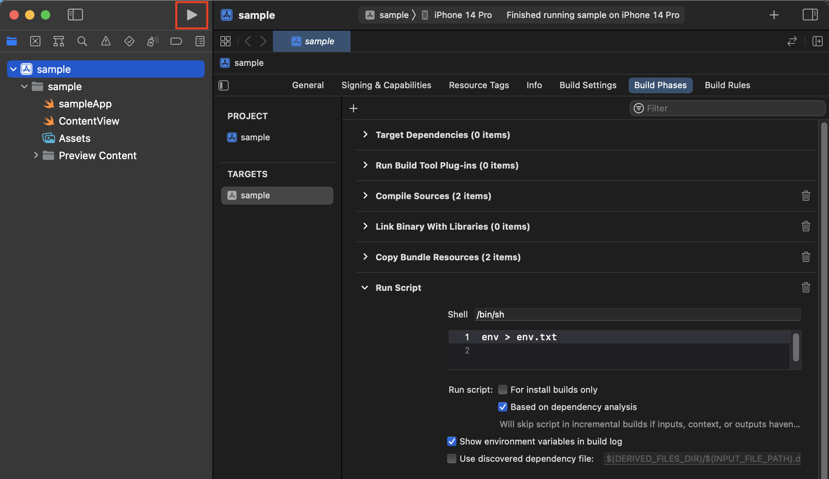The width and height of the screenshot is (829, 479).
Task: Toggle the left navigator sidebar icon
Action: tap(75, 15)
